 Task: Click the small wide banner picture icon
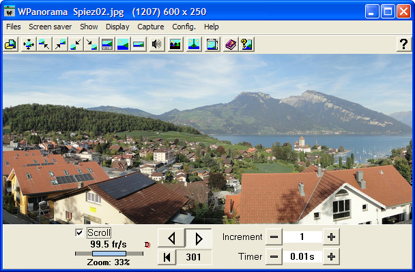139,44
